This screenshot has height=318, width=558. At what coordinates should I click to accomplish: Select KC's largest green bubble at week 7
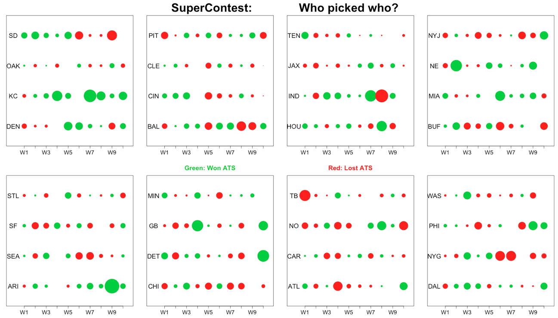point(90,96)
